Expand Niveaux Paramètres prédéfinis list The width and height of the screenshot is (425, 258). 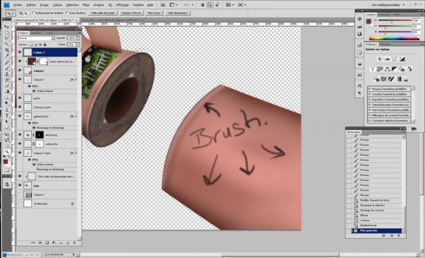point(370,88)
